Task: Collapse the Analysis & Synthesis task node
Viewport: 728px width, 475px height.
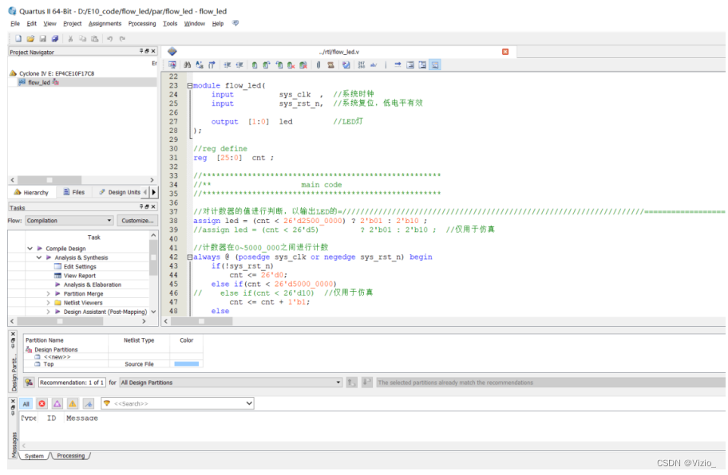Action: pyautogui.click(x=38, y=257)
